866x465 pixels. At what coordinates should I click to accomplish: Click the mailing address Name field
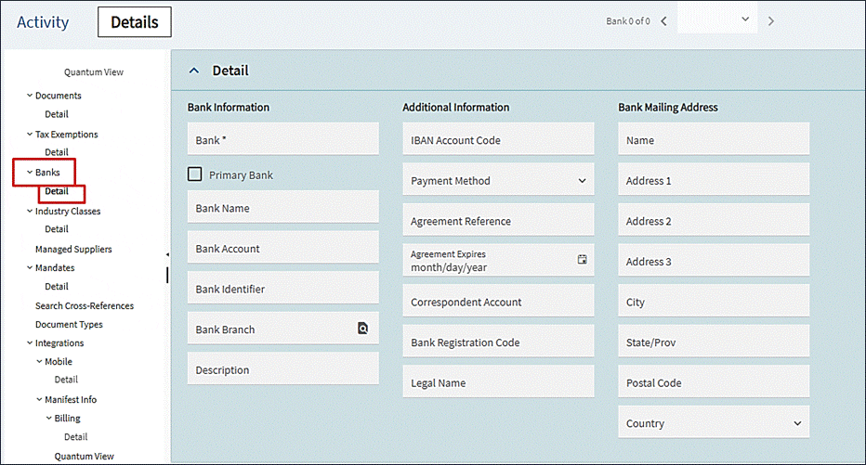tap(714, 139)
